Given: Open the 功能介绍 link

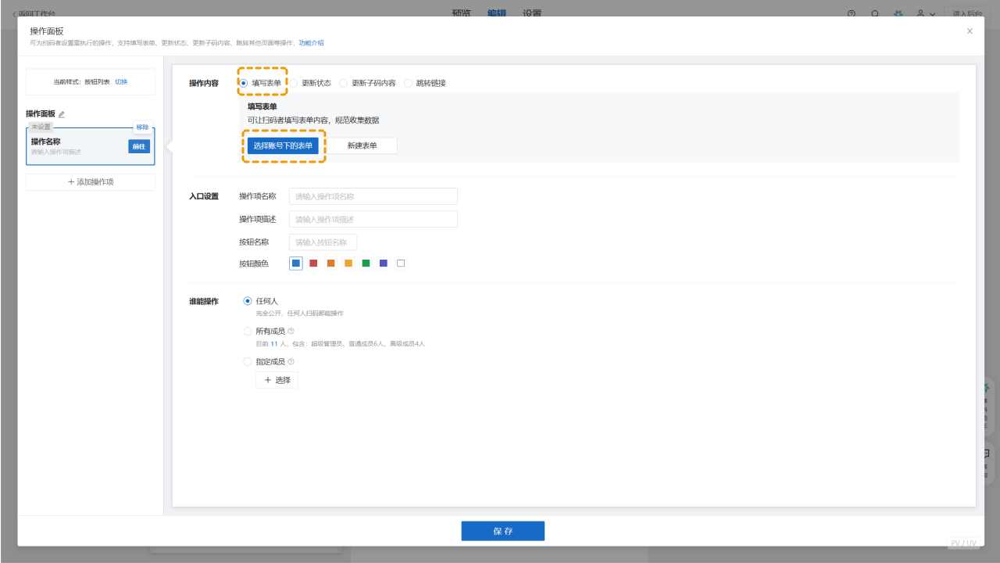Looking at the screenshot, I should click(311, 43).
